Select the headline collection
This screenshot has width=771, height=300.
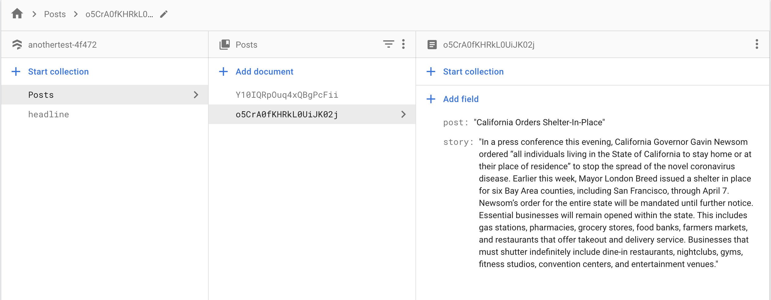click(x=49, y=114)
